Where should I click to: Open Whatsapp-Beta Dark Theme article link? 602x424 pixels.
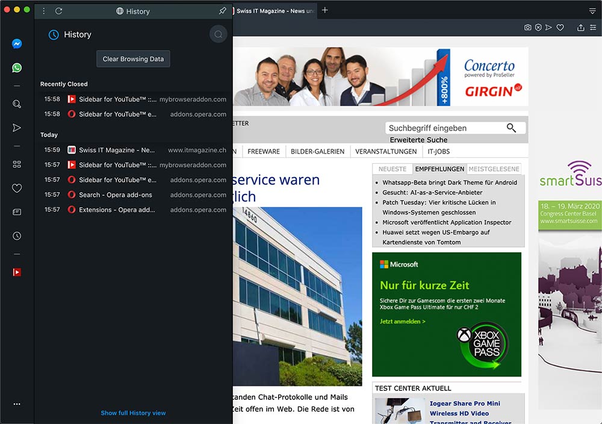(450, 182)
